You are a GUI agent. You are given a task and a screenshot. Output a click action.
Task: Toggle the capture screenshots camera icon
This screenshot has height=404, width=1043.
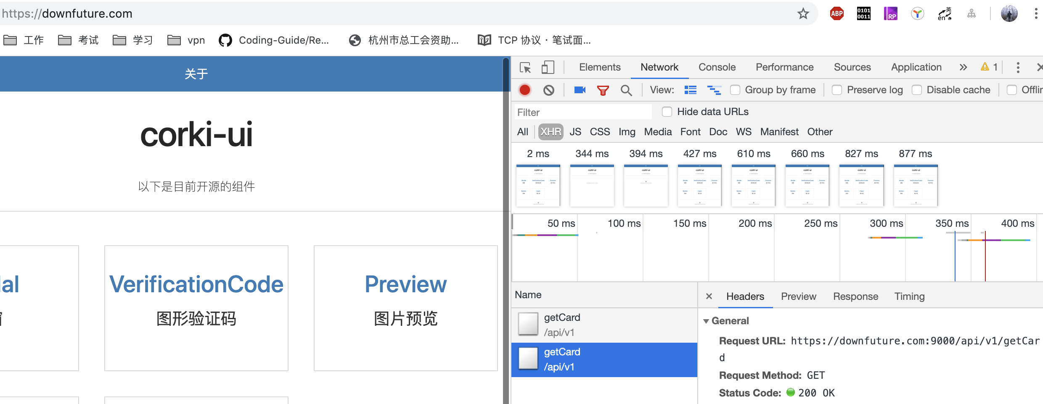580,90
